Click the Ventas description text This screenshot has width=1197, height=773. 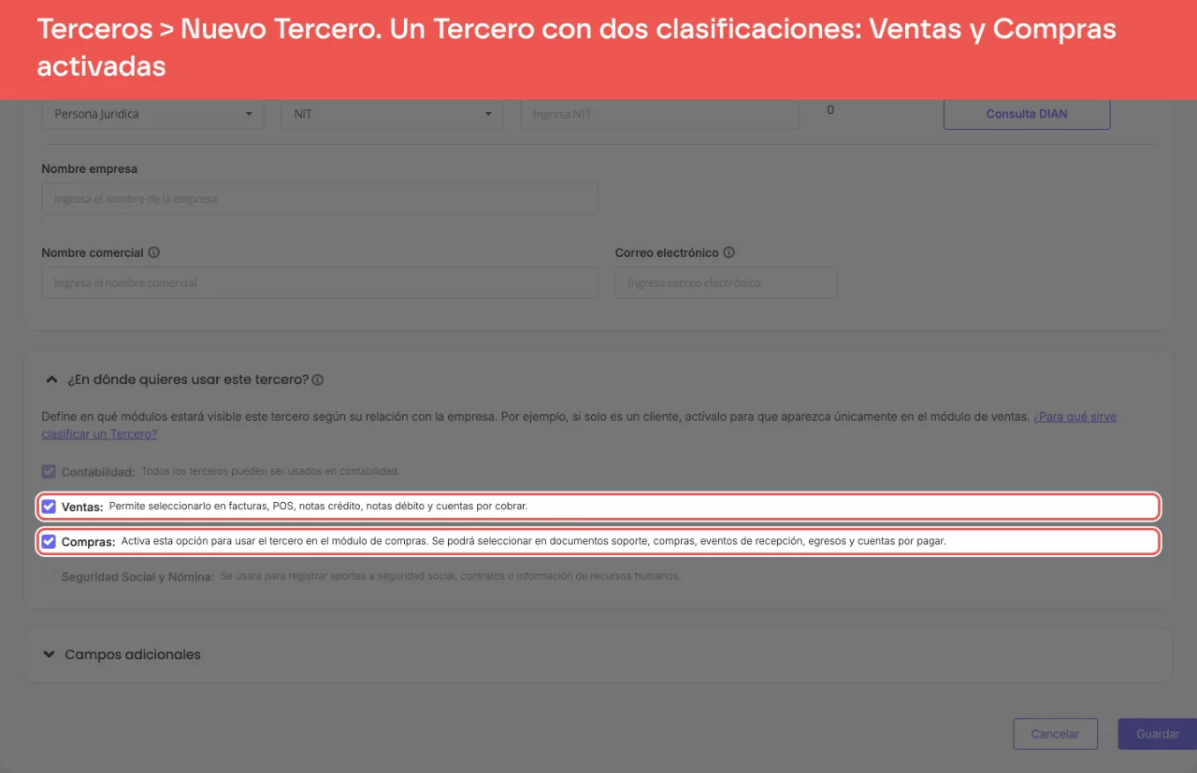pos(318,506)
